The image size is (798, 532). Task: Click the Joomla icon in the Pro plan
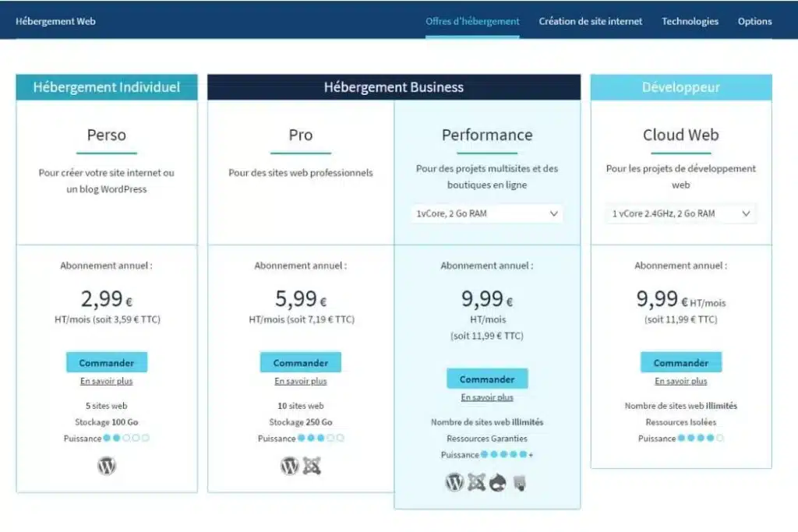coord(312,465)
